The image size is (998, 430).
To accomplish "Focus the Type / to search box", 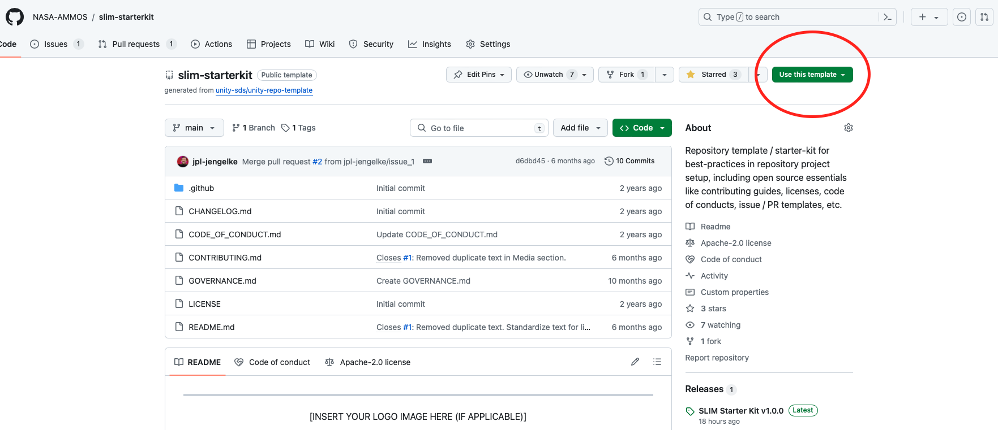I will (797, 17).
